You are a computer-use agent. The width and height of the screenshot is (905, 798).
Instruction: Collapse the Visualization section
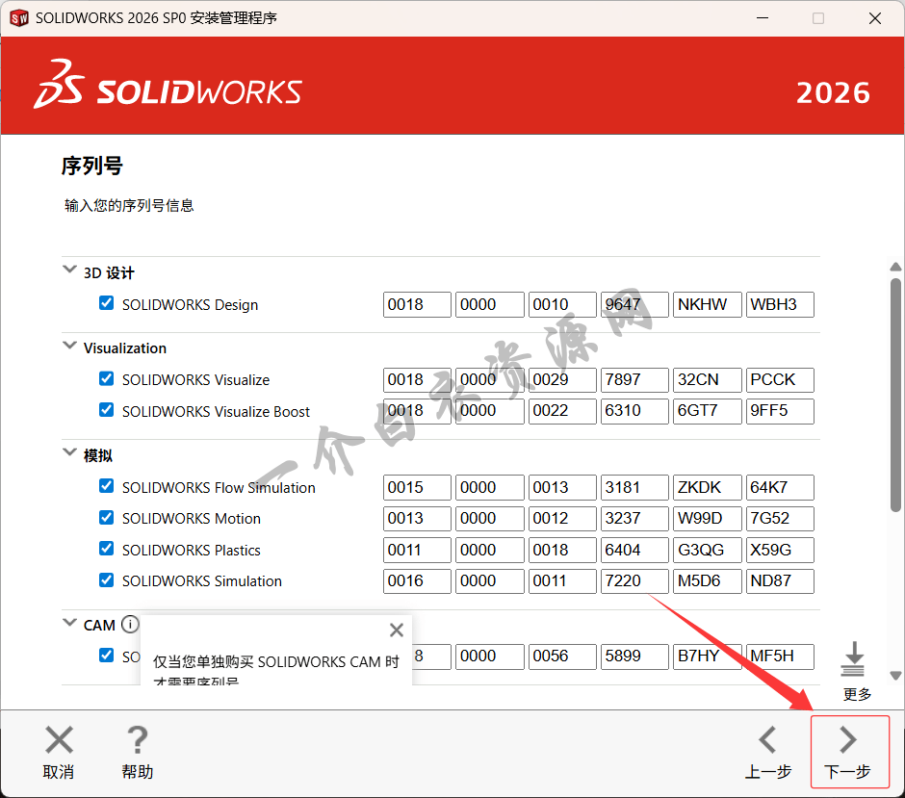tap(69, 346)
